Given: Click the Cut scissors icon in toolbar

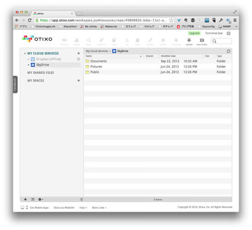Looking at the screenshot, I should (x=127, y=40).
